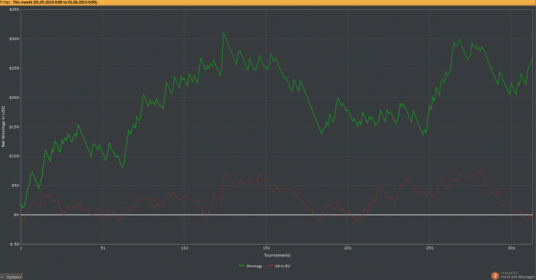Screen dimensions: 536x280
Task: Click the $200 y-axis label
Action: pyautogui.click(x=15, y=98)
